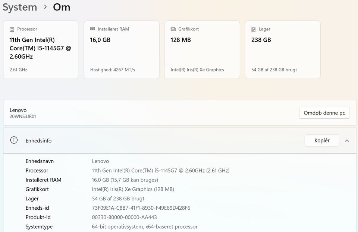Select Hastighed: 4267 MT/s text
The width and height of the screenshot is (358, 232).
click(x=113, y=70)
